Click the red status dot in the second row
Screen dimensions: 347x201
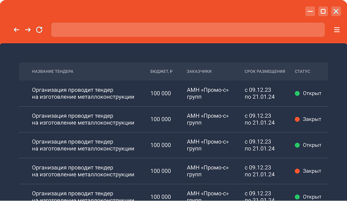point(297,119)
